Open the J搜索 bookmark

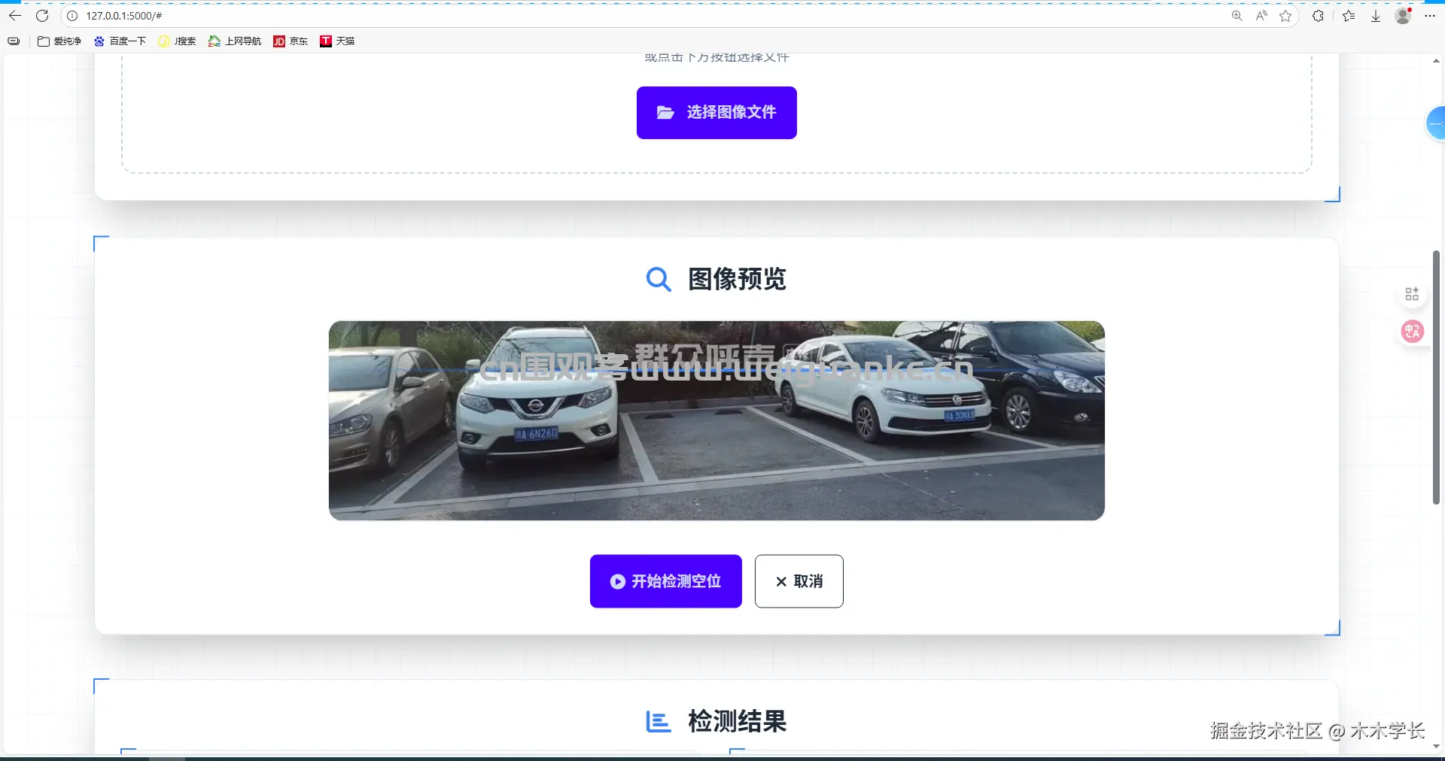coord(177,41)
